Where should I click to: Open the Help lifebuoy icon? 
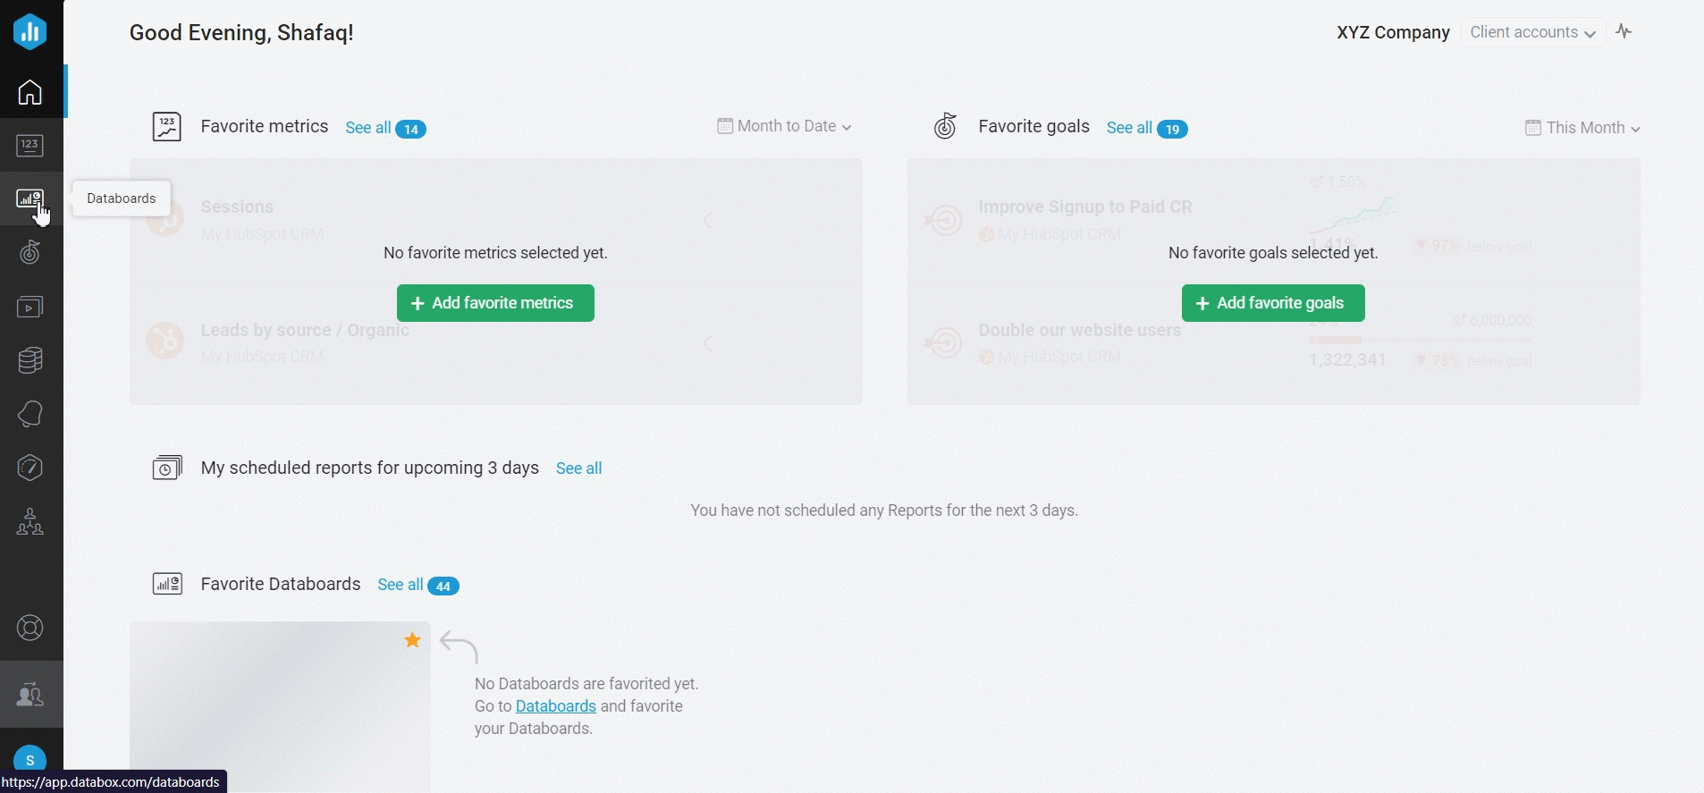[x=30, y=628]
